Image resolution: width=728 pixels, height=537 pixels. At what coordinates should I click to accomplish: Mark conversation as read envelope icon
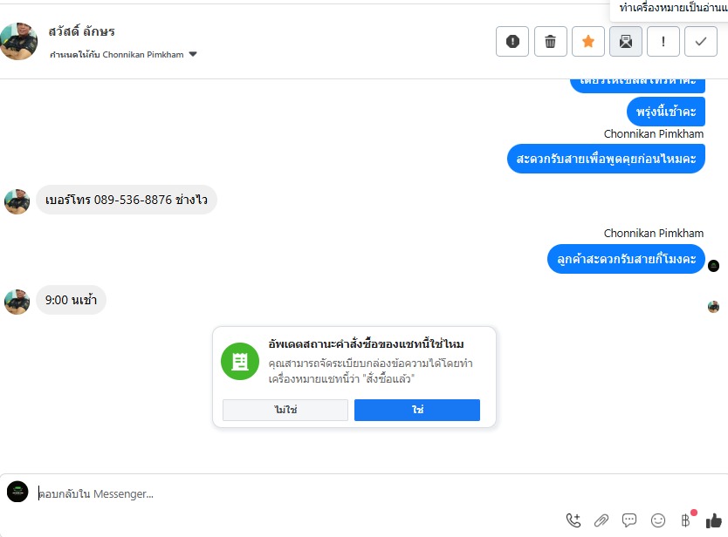[626, 41]
